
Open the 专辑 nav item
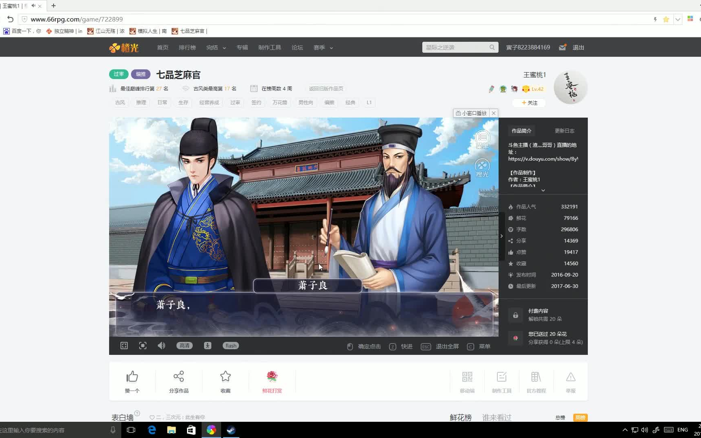(x=242, y=47)
